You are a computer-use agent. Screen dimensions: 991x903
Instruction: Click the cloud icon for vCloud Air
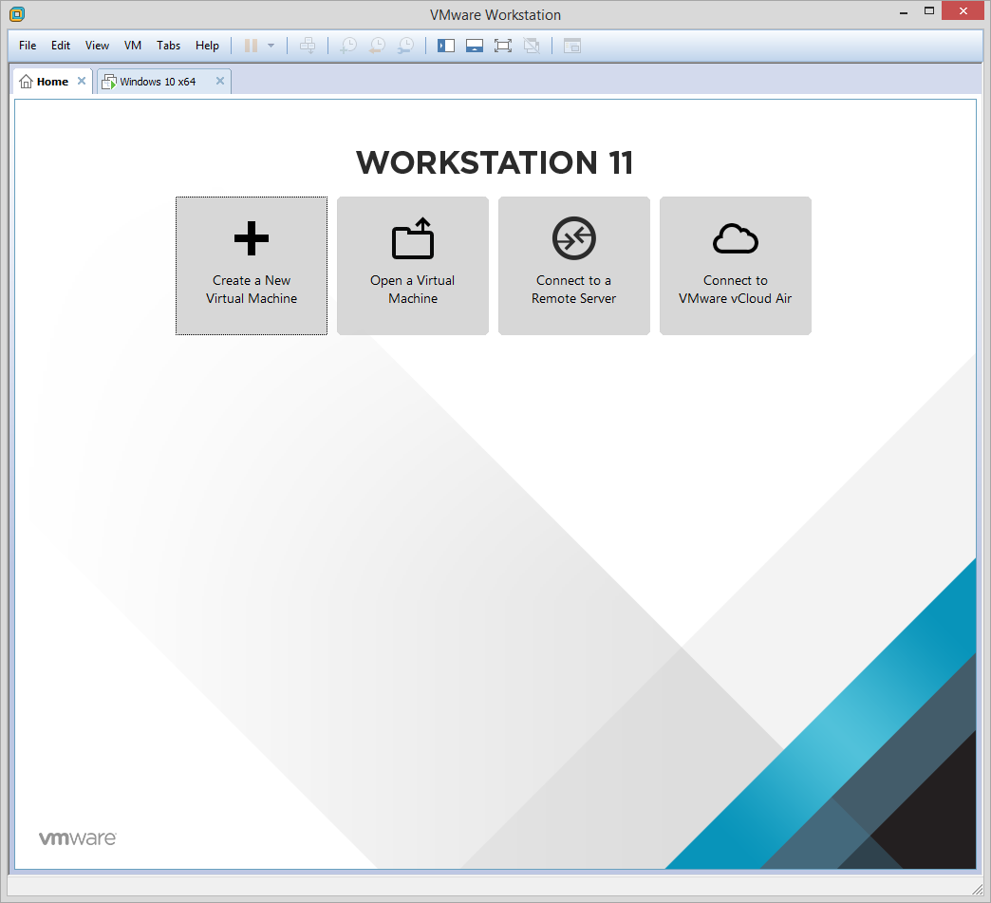(x=736, y=238)
